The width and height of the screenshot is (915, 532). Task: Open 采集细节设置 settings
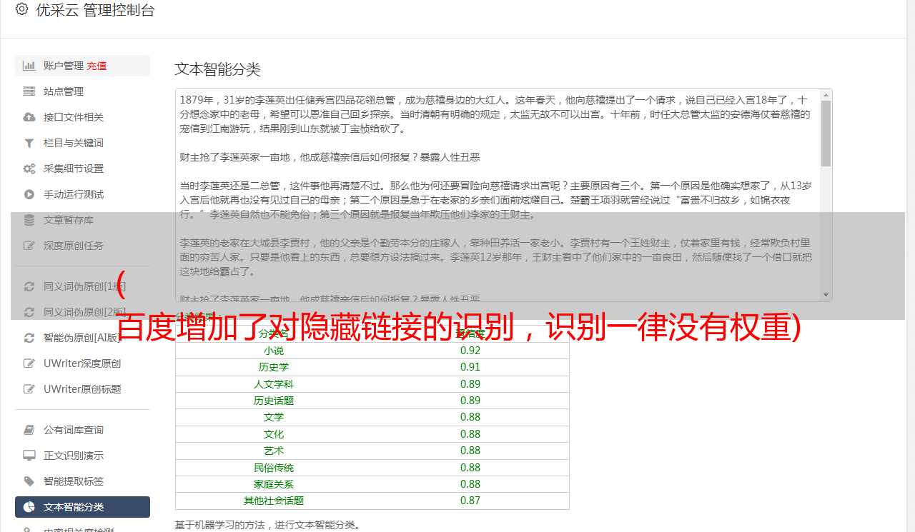[82, 169]
